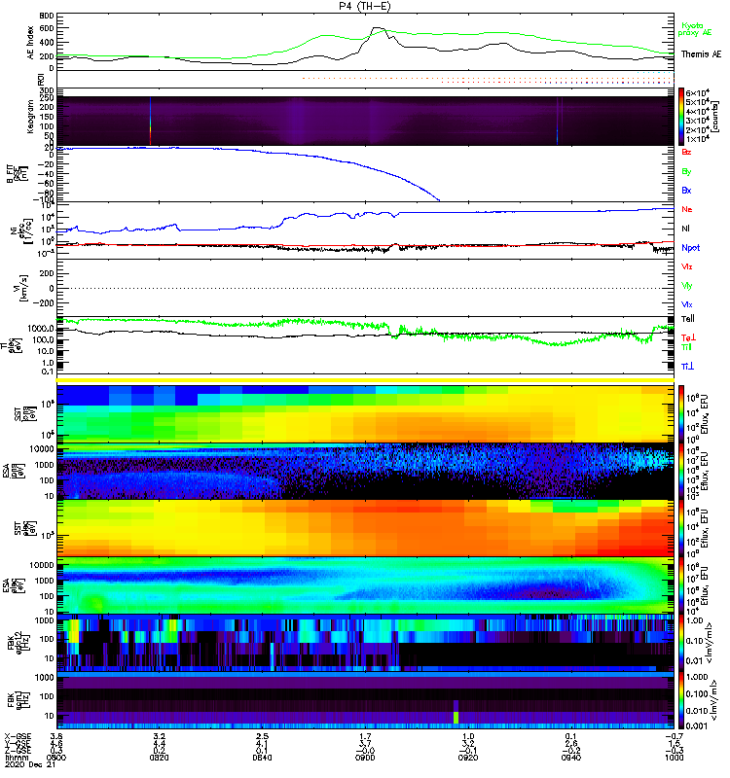The height and width of the screenshot is (778, 730).
Task: Click the "0820" time tick label
Action: click(x=159, y=758)
